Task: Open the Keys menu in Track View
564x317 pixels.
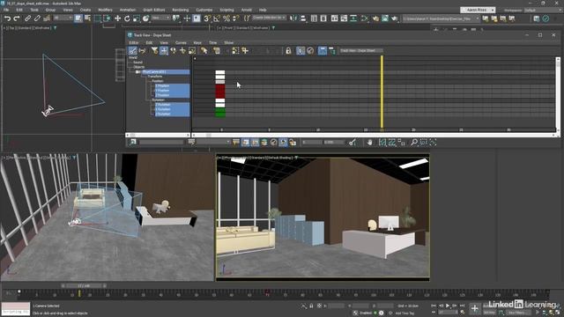Action: pyautogui.click(x=197, y=43)
